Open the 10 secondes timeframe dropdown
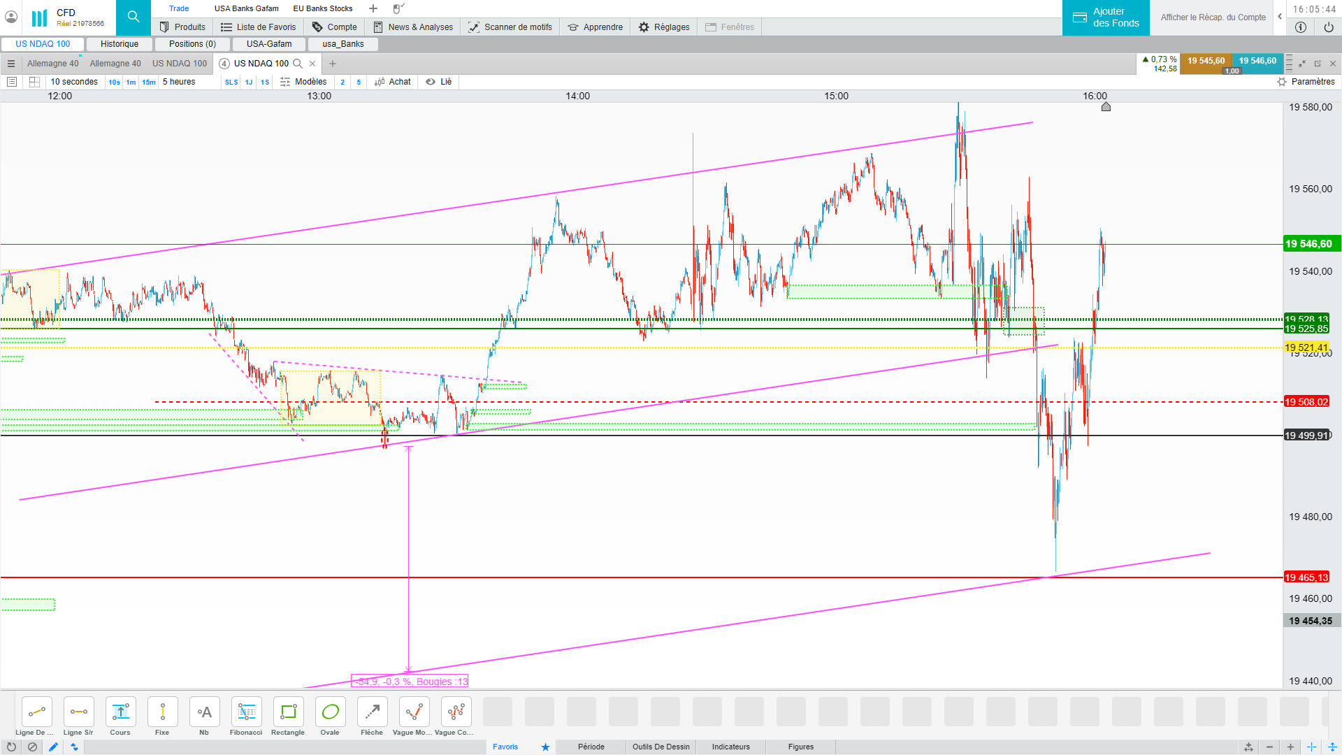 click(74, 82)
